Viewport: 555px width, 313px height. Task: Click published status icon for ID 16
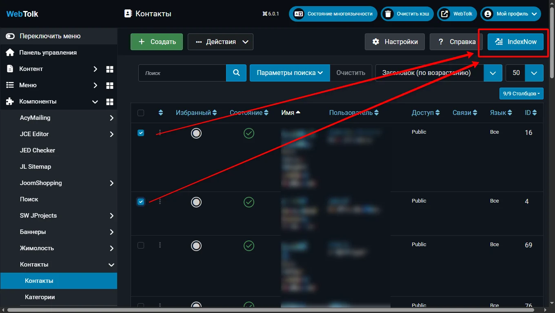249,133
